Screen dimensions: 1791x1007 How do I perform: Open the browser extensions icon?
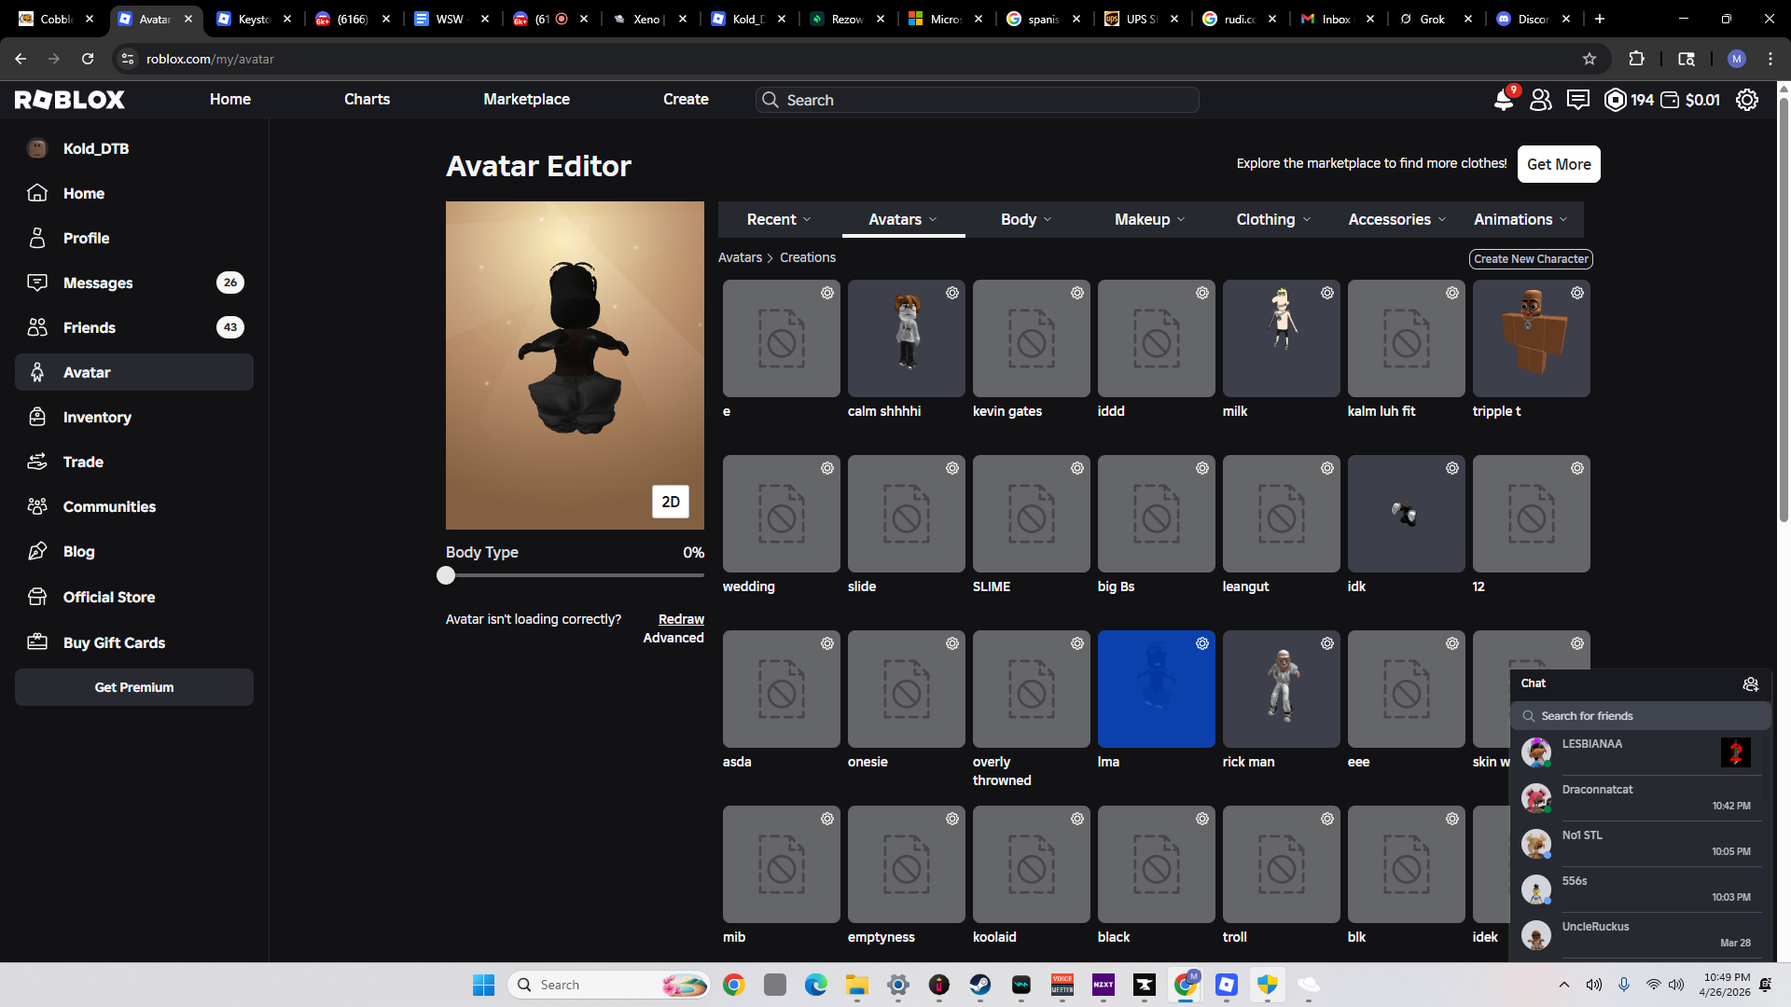click(1636, 59)
